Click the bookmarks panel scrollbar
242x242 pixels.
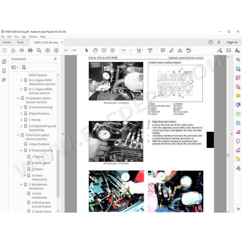58,174
